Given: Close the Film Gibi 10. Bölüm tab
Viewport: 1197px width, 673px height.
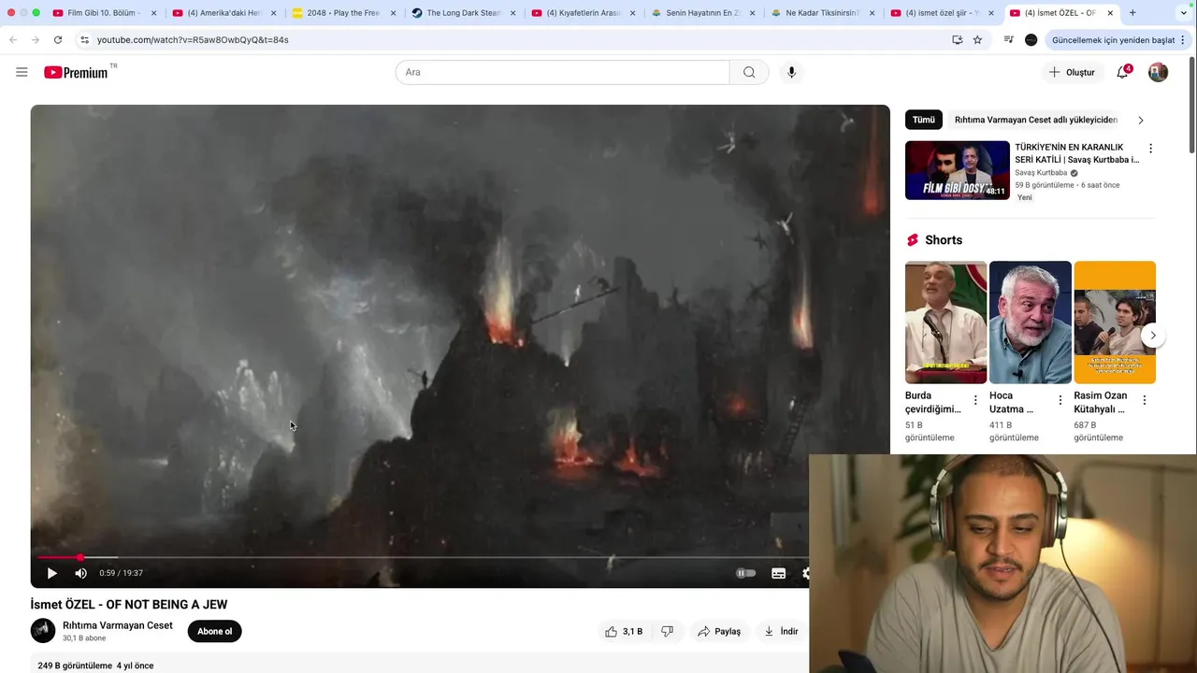Looking at the screenshot, I should [153, 13].
